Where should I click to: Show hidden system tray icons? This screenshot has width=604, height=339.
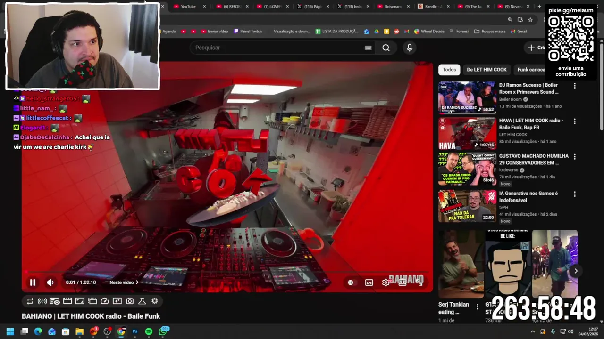(533, 331)
